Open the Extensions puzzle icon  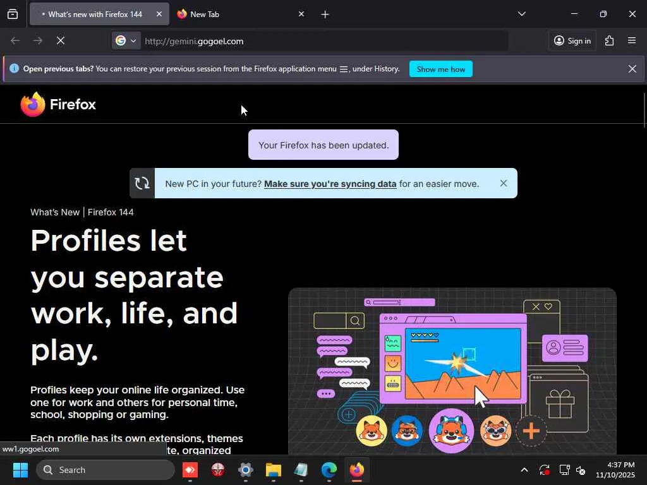(x=610, y=40)
